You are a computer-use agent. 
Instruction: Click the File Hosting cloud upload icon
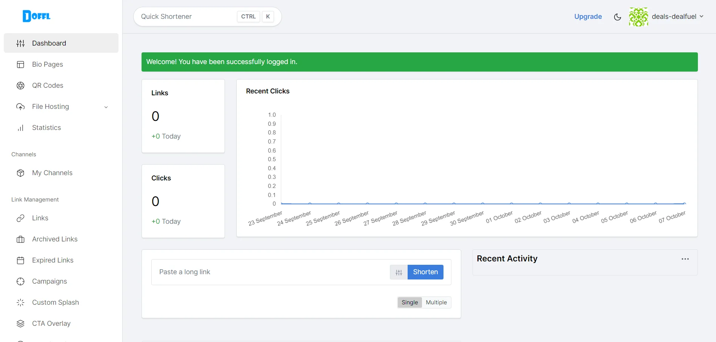coord(20,107)
